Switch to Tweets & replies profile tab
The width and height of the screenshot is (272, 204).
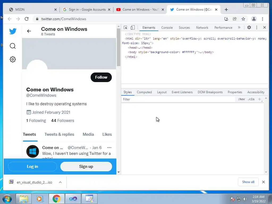(59, 134)
